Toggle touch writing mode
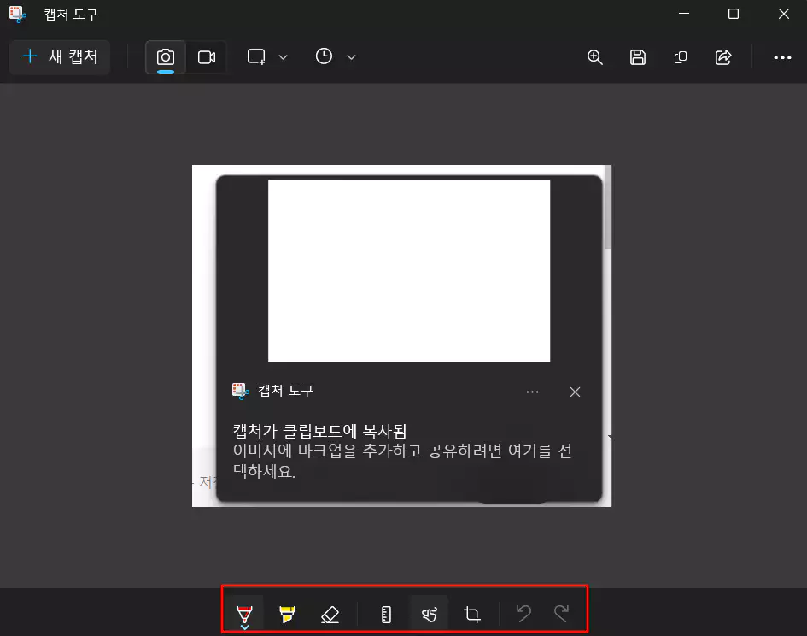 (x=429, y=612)
